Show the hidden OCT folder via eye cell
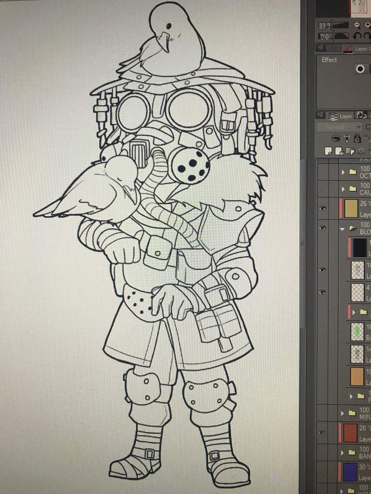 (322, 172)
